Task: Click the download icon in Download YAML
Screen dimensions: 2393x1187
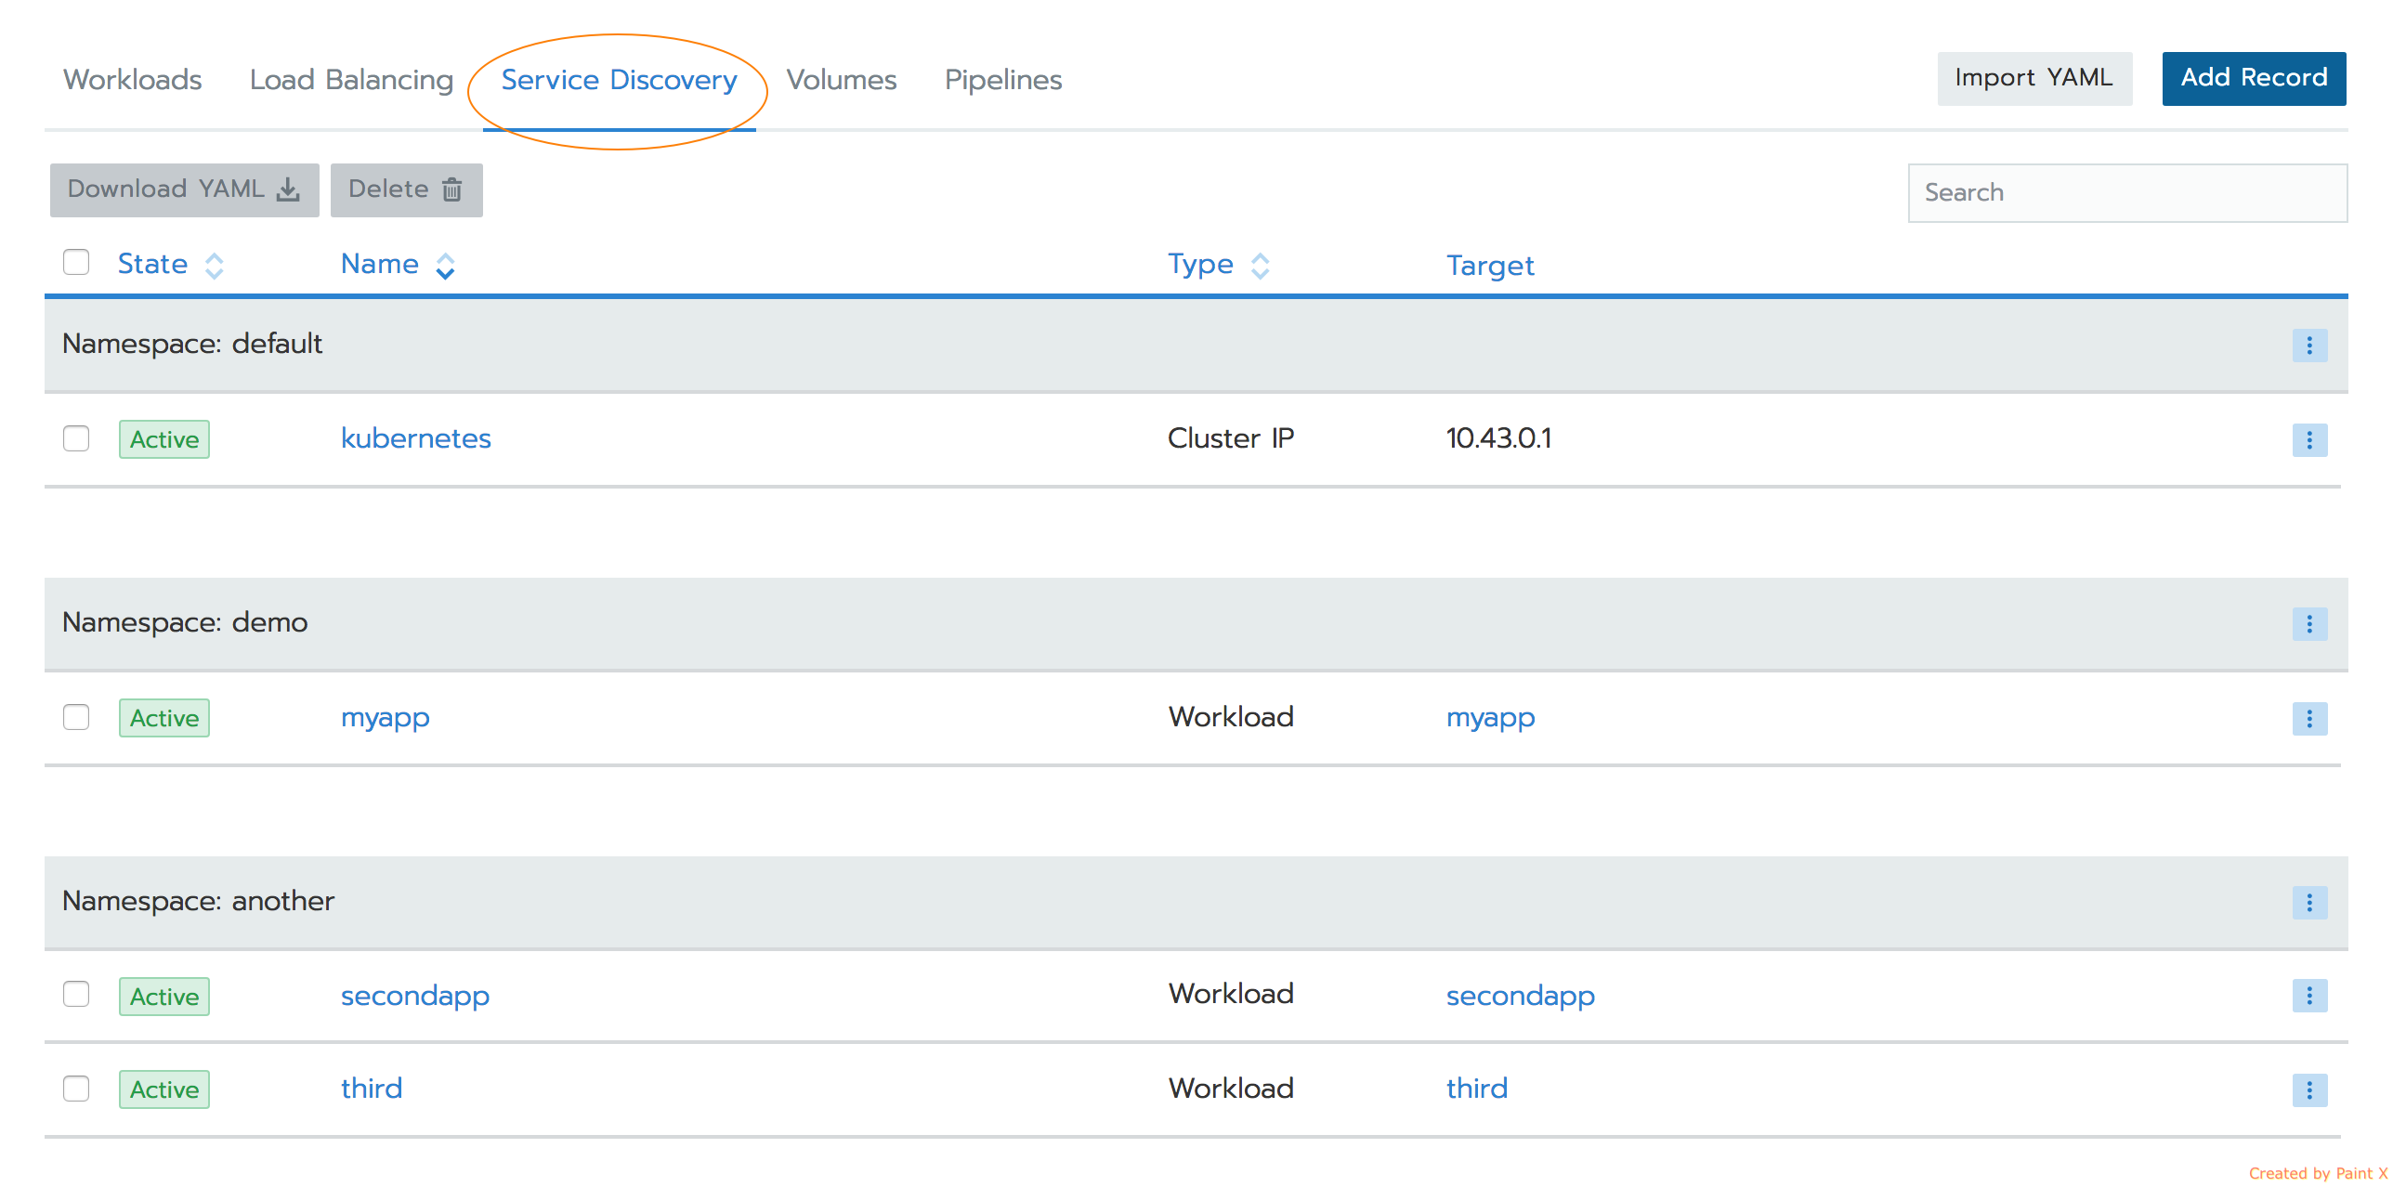Action: click(x=289, y=189)
